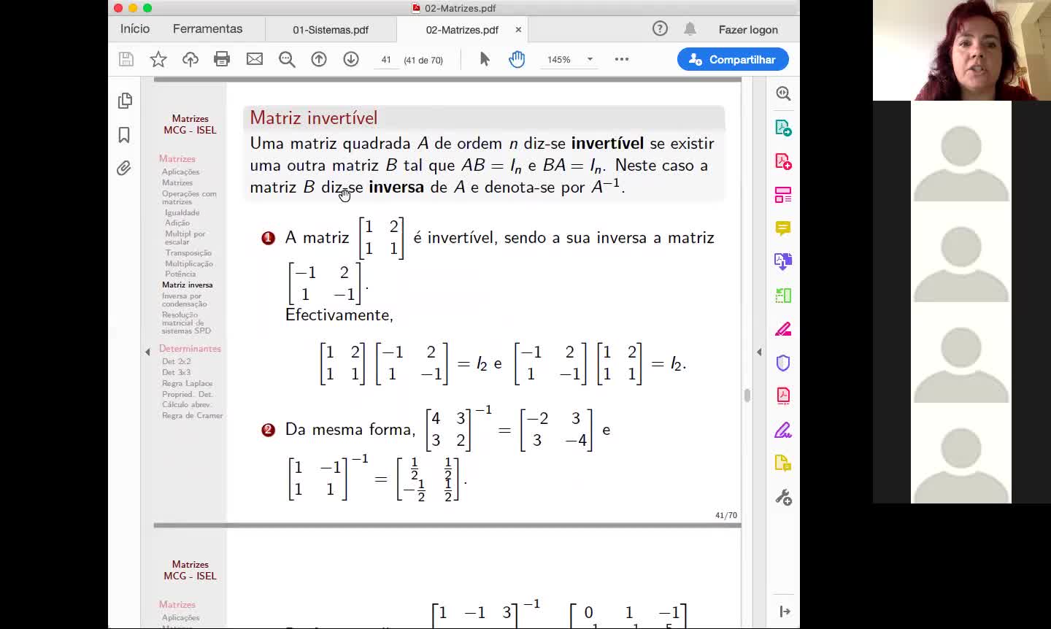This screenshot has height=629, width=1051.
Task: Collapse the left navigation pane arrow
Action: 147,352
